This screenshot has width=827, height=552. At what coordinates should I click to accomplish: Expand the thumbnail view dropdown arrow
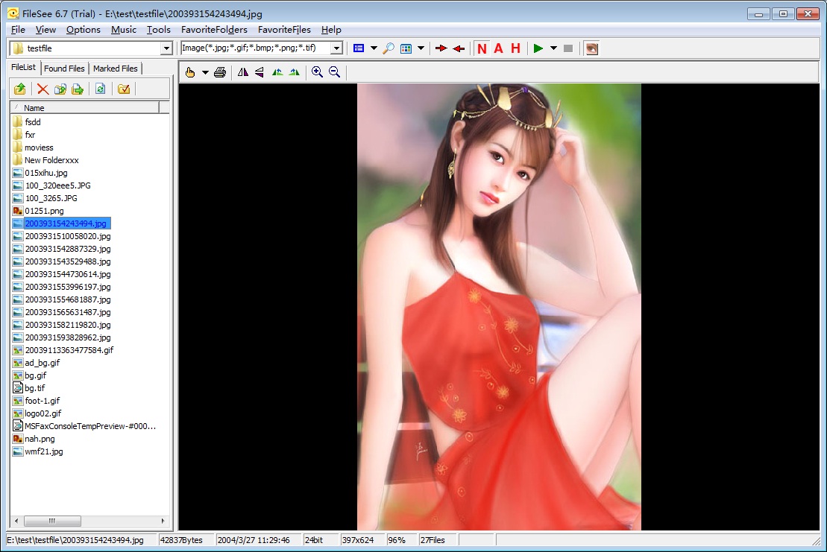421,48
